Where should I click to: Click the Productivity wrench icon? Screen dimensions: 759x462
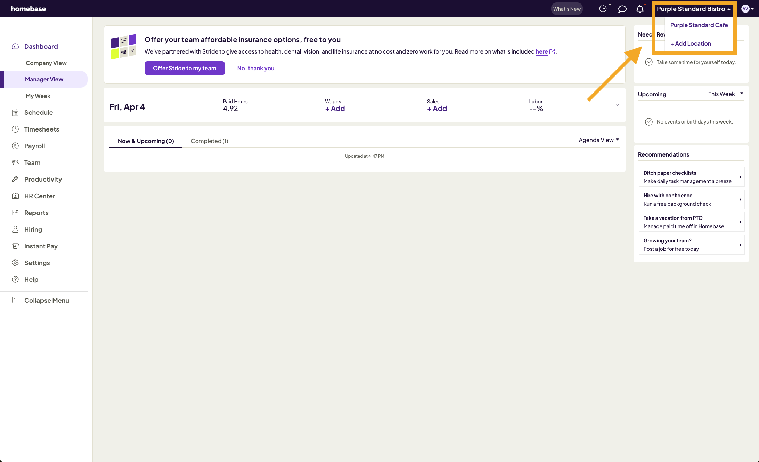click(x=15, y=179)
